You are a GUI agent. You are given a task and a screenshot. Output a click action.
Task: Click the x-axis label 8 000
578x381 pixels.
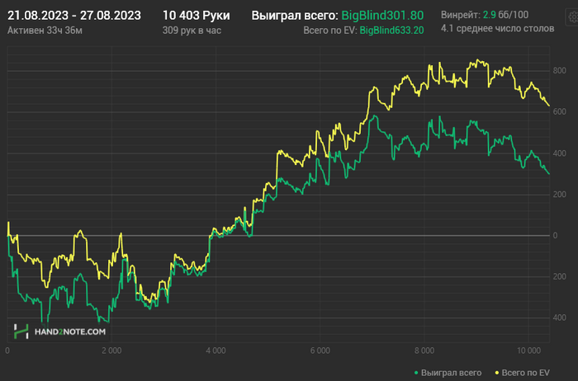click(x=424, y=350)
